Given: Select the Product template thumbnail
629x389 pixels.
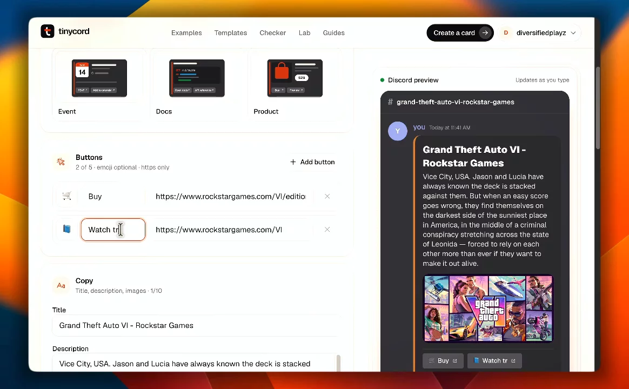Looking at the screenshot, I should tap(295, 78).
